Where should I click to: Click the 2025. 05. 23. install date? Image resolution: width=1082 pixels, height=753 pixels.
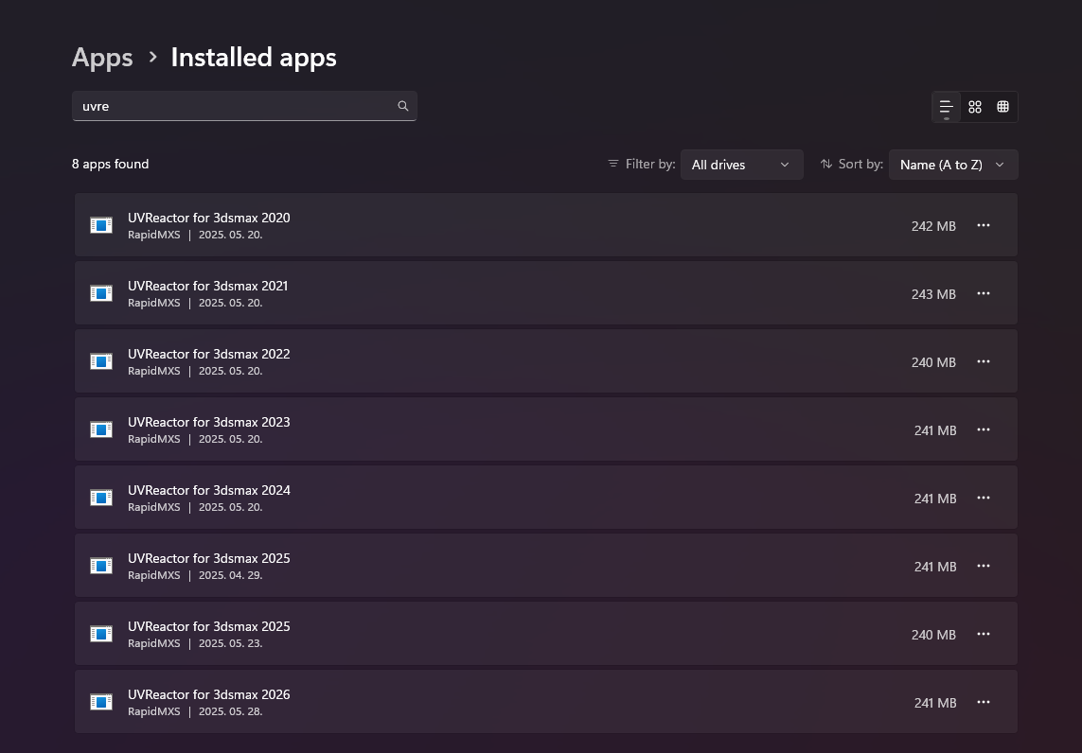tap(230, 643)
